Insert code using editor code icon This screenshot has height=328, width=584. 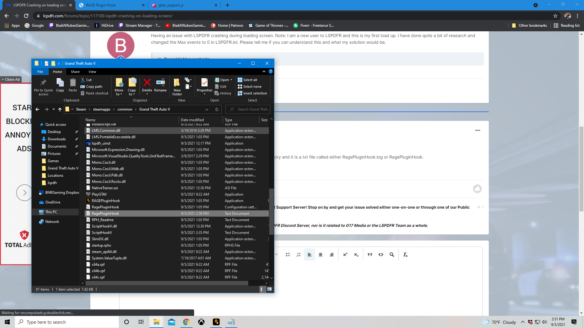[381, 255]
